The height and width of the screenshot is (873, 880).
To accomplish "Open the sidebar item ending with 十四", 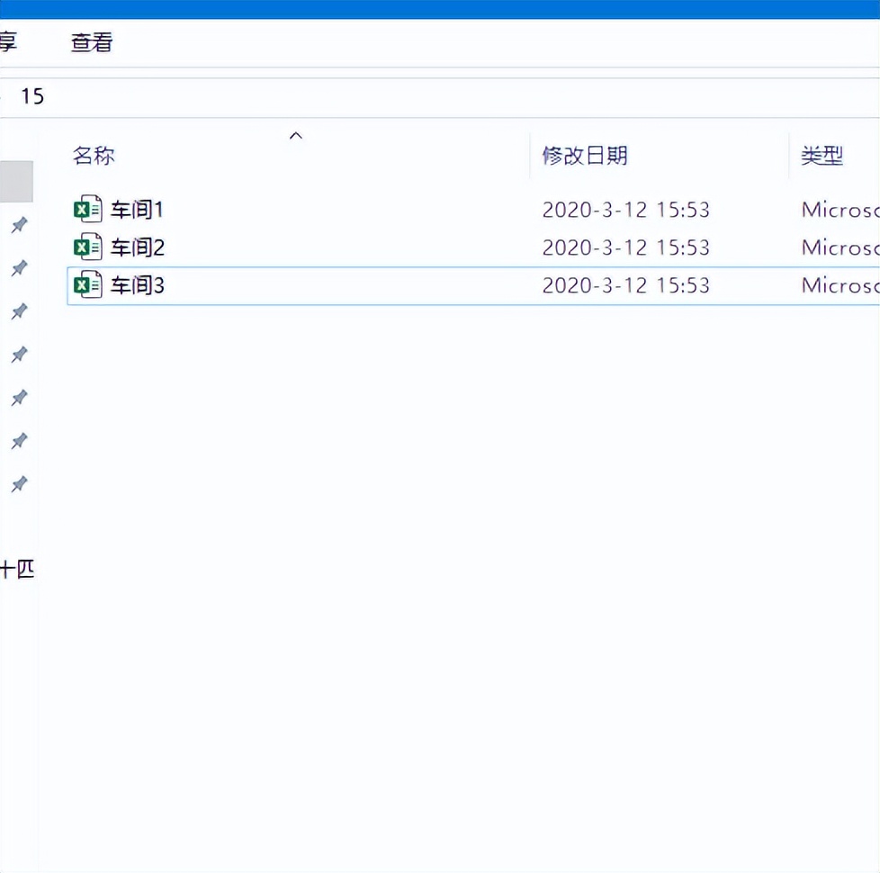I will click(17, 569).
